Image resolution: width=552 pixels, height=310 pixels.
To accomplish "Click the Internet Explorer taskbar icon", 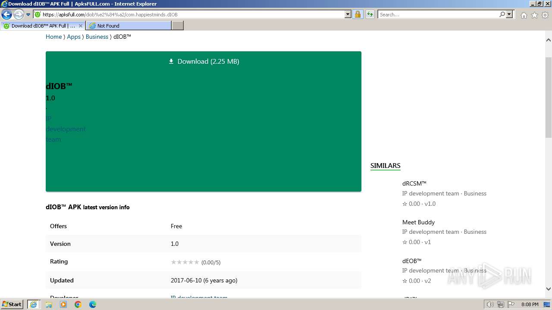I will click(x=33, y=304).
